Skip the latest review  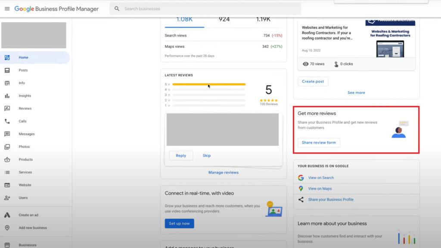(207, 155)
